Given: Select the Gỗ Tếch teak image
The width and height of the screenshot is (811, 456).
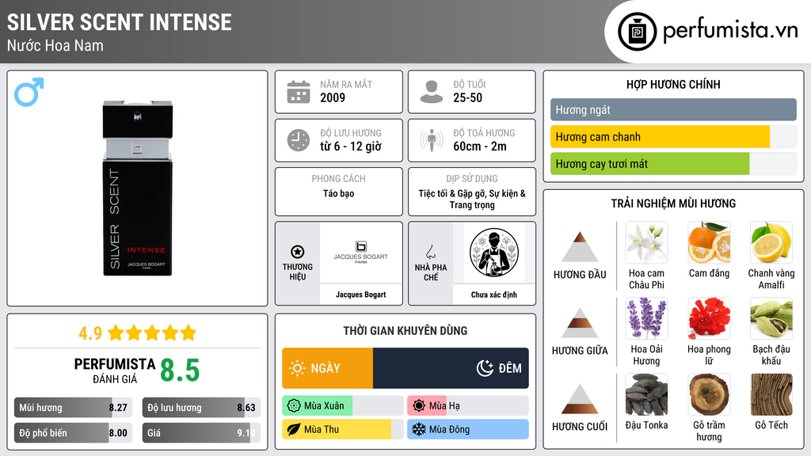Looking at the screenshot, I should [x=771, y=394].
